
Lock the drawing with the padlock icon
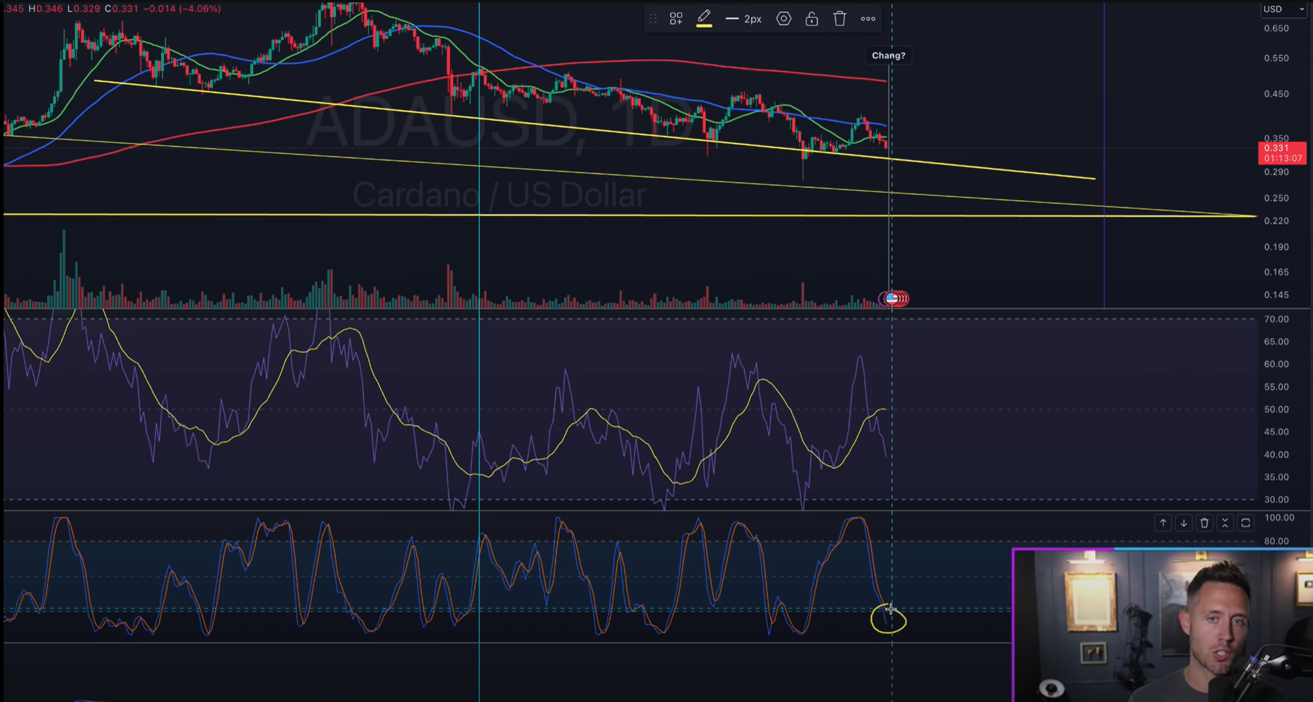point(811,18)
